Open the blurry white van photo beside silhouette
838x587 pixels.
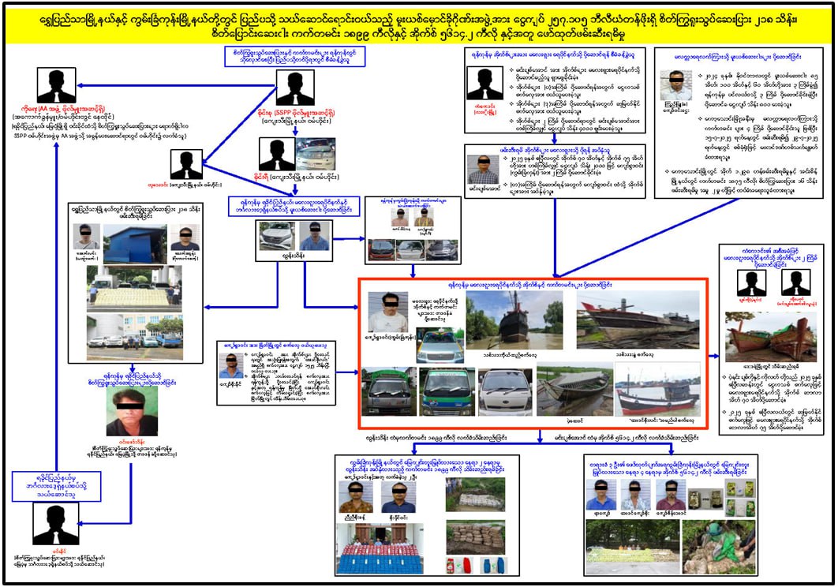pos(316,154)
